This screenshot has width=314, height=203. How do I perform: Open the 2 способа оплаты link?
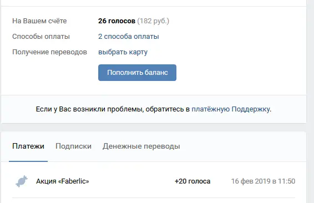(128, 37)
